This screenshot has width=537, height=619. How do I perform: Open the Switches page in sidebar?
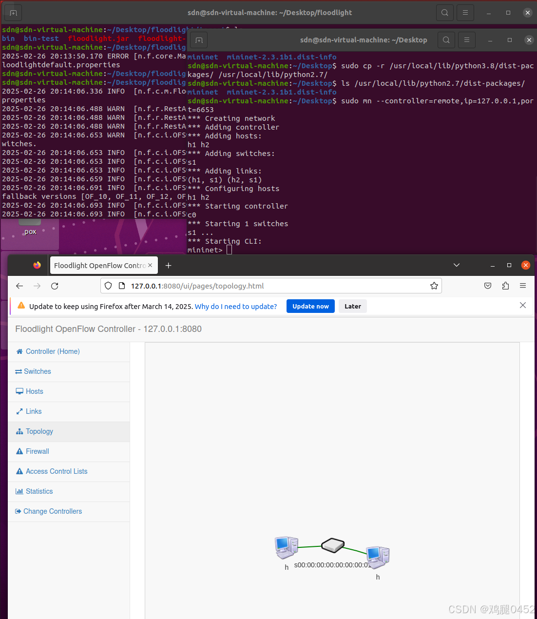[x=69, y=371]
